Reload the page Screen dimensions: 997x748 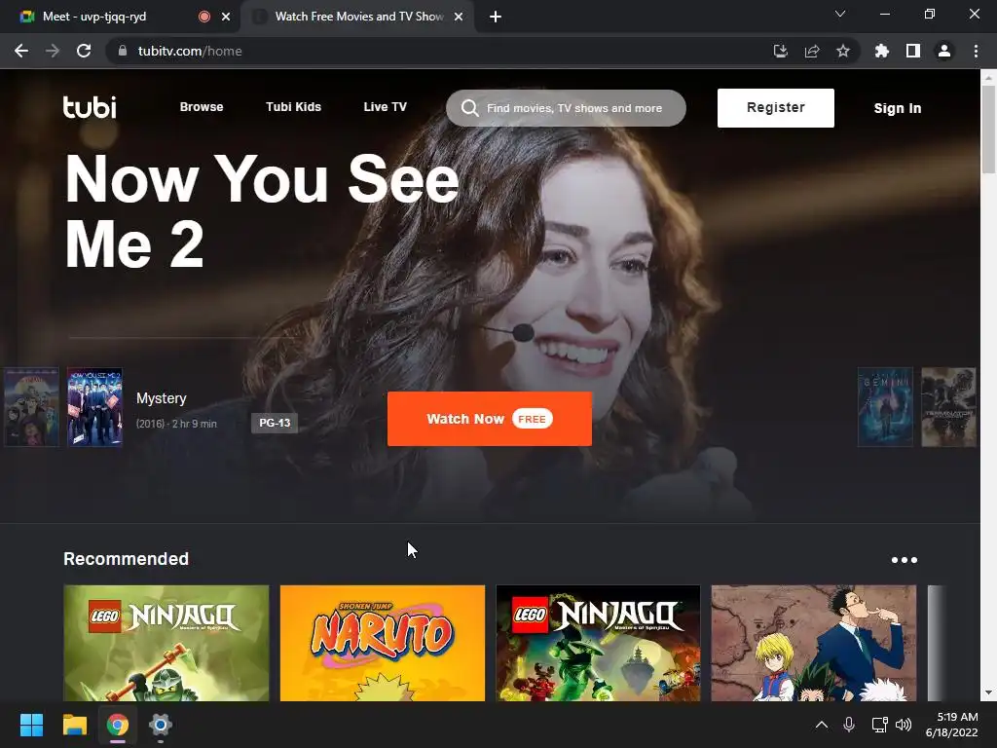click(84, 51)
